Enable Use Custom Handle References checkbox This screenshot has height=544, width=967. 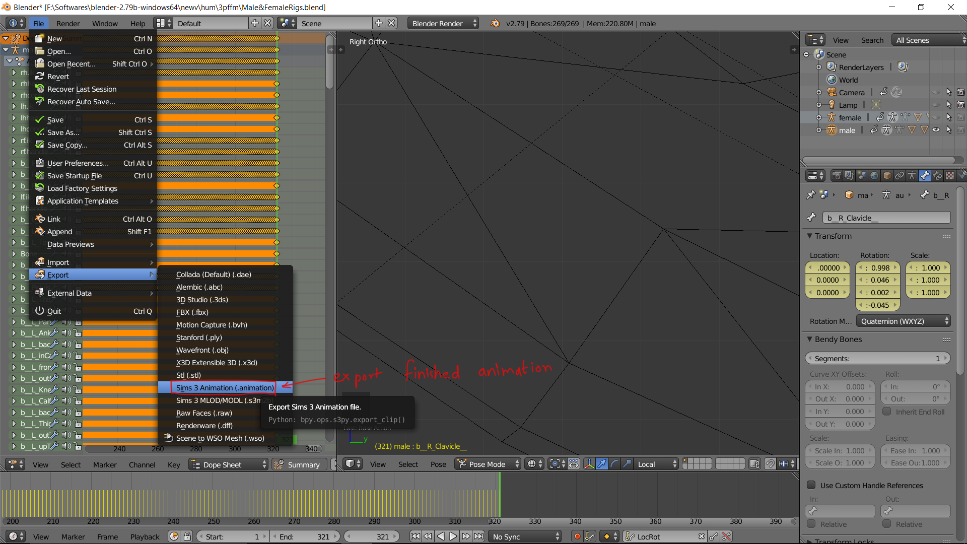[x=811, y=485]
